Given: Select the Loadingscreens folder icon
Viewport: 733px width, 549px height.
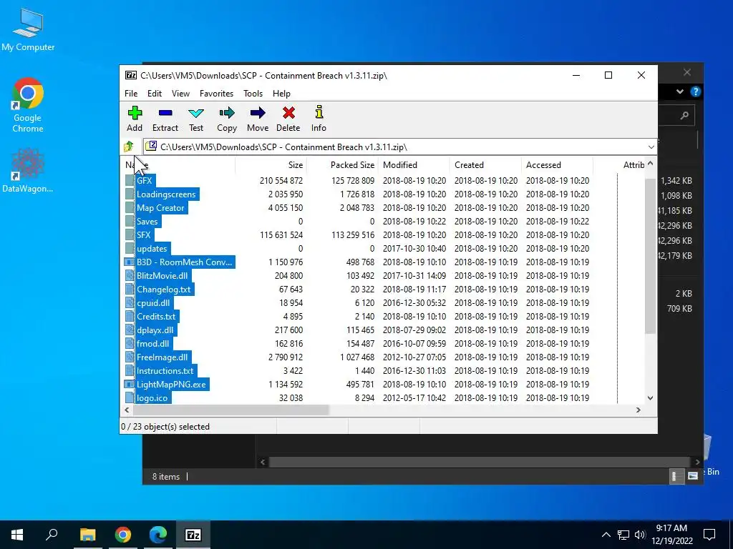Looking at the screenshot, I should click(130, 194).
